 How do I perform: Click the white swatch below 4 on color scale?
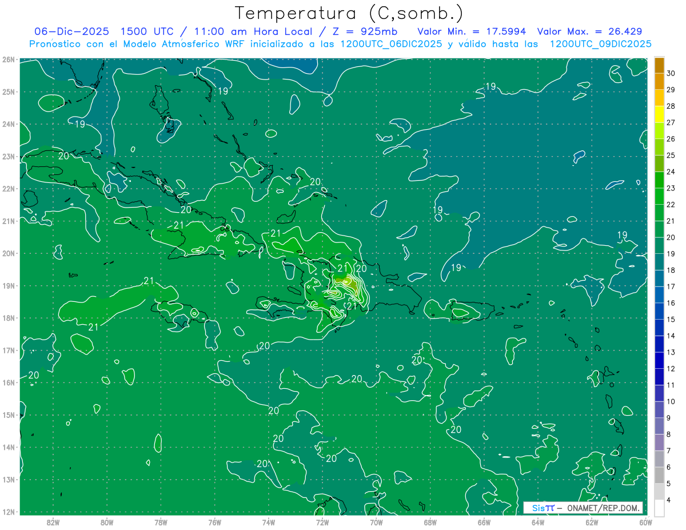point(659,508)
